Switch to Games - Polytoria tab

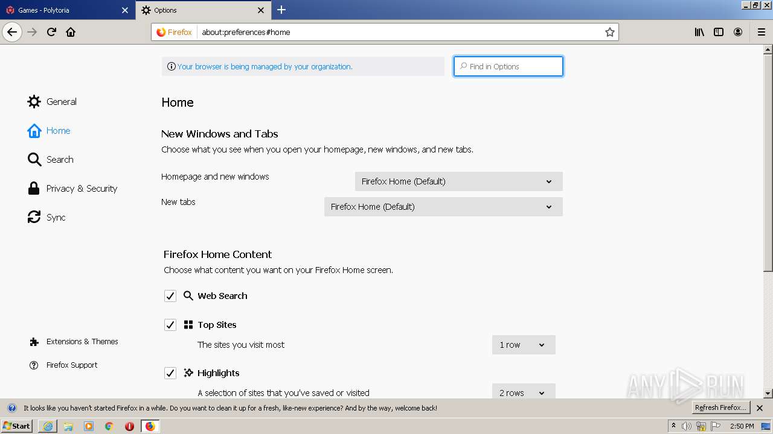[x=66, y=10]
